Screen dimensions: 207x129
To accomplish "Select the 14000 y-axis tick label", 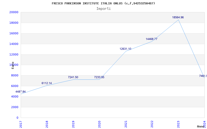I will [x=14, y=44].
